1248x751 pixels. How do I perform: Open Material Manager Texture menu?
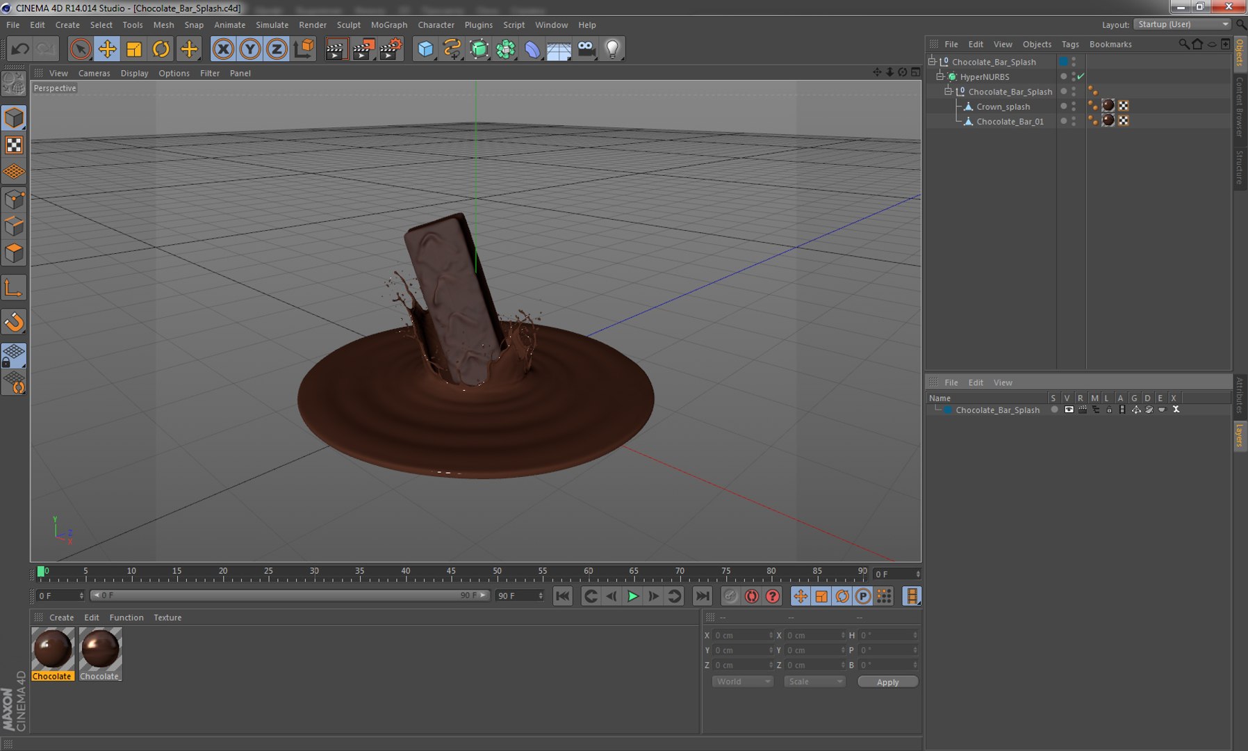[x=167, y=617]
